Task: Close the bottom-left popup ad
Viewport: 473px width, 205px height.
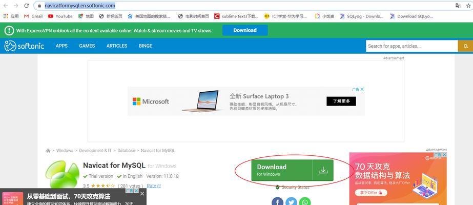Action: [x=142, y=193]
